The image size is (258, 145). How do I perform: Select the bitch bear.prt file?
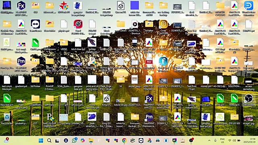click(78, 43)
